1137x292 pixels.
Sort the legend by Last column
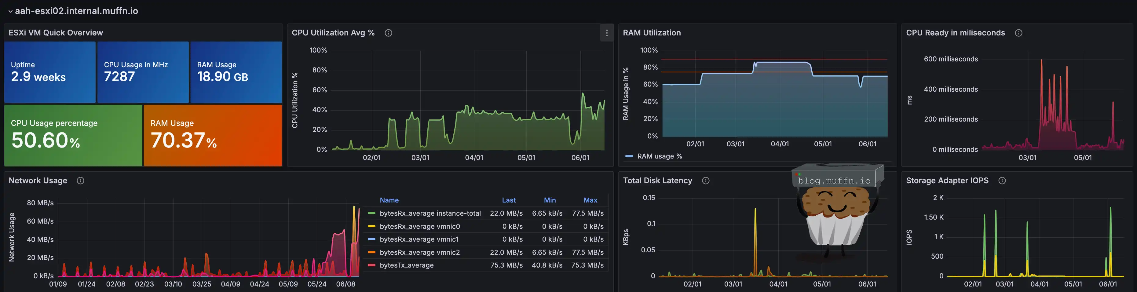[x=508, y=200]
